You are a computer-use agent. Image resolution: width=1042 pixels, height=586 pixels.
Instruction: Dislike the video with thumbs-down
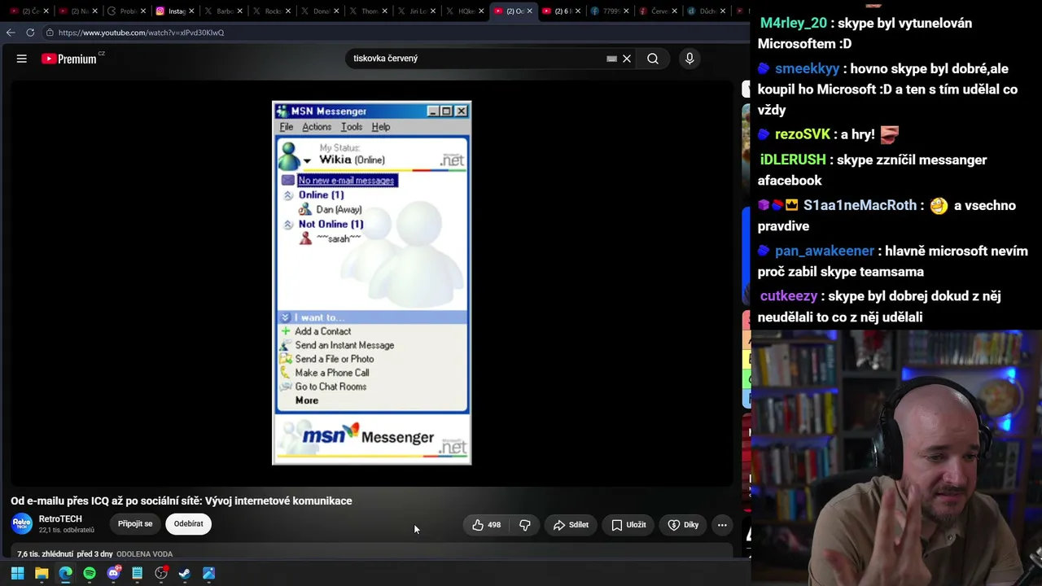point(525,525)
